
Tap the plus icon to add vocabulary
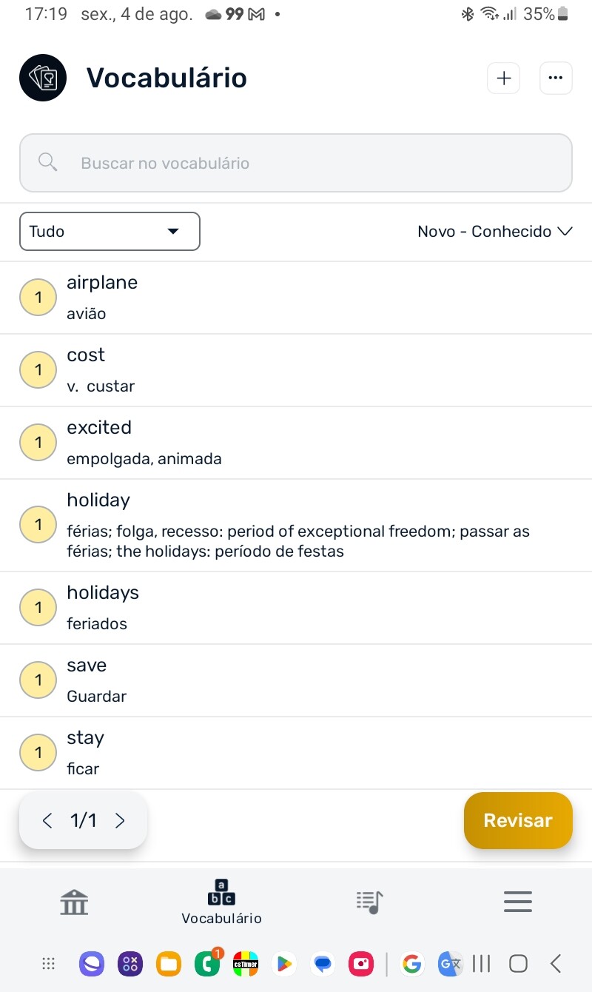[x=503, y=78]
